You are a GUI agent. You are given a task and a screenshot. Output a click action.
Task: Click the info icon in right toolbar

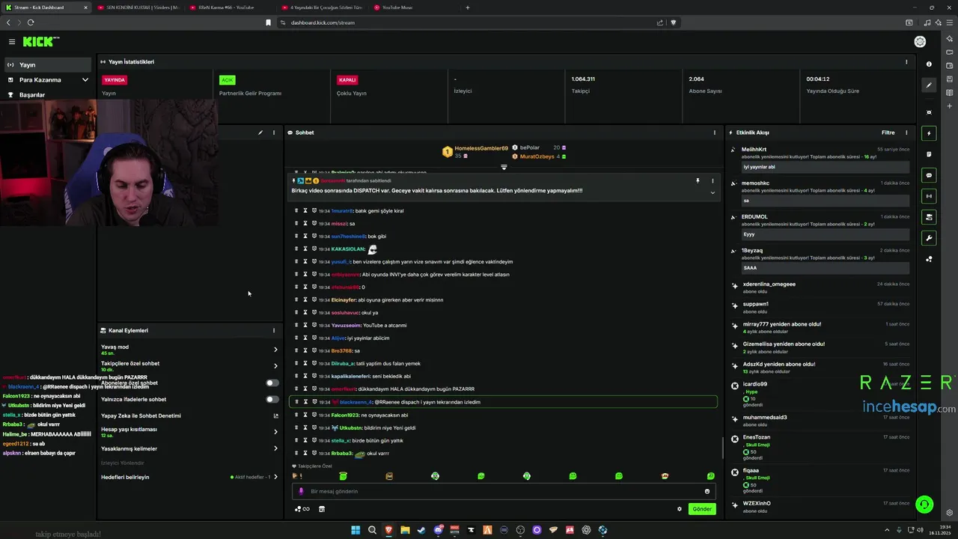(x=929, y=64)
